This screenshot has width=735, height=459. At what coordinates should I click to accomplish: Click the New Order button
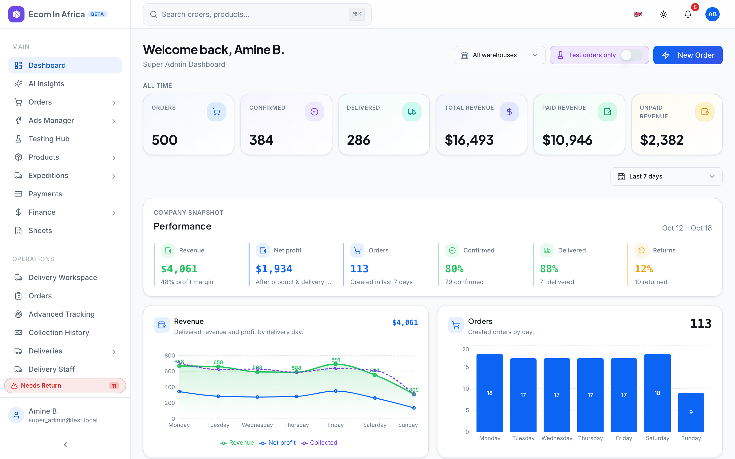[688, 55]
